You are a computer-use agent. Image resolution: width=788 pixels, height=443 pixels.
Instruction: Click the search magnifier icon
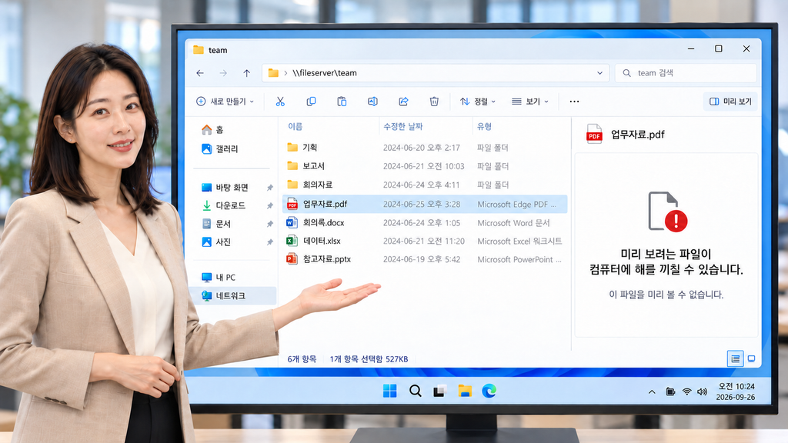[x=626, y=73]
